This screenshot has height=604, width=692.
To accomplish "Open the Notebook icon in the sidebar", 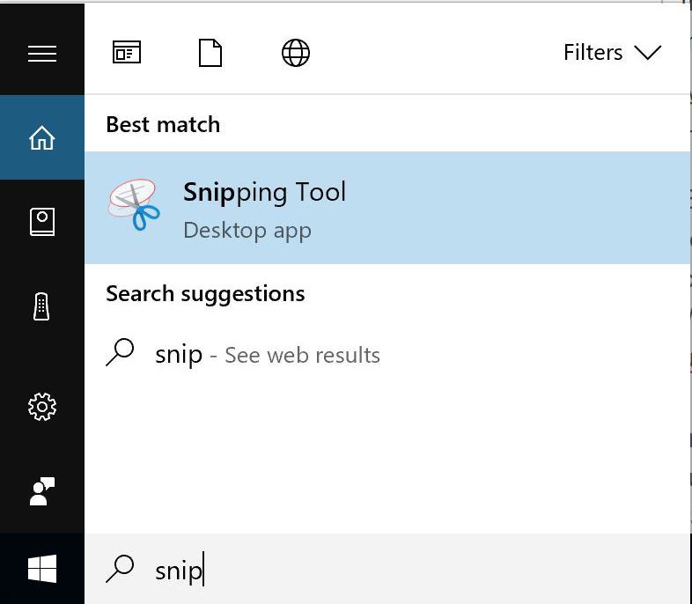I will coord(42,222).
